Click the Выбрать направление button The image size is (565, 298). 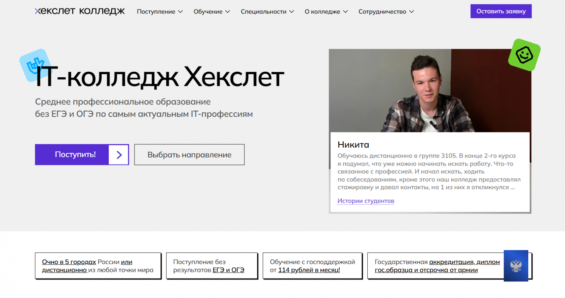pyautogui.click(x=189, y=155)
